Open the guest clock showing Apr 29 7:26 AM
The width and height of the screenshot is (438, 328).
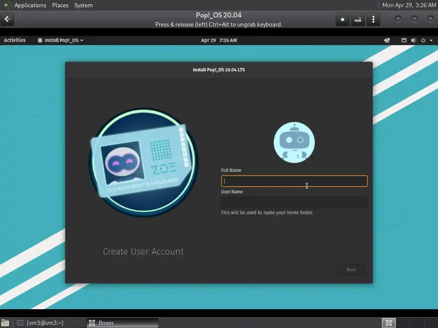[219, 40]
